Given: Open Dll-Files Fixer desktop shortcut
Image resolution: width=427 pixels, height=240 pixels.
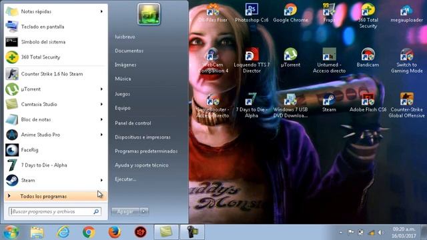Looking at the screenshot, I should [213, 13].
